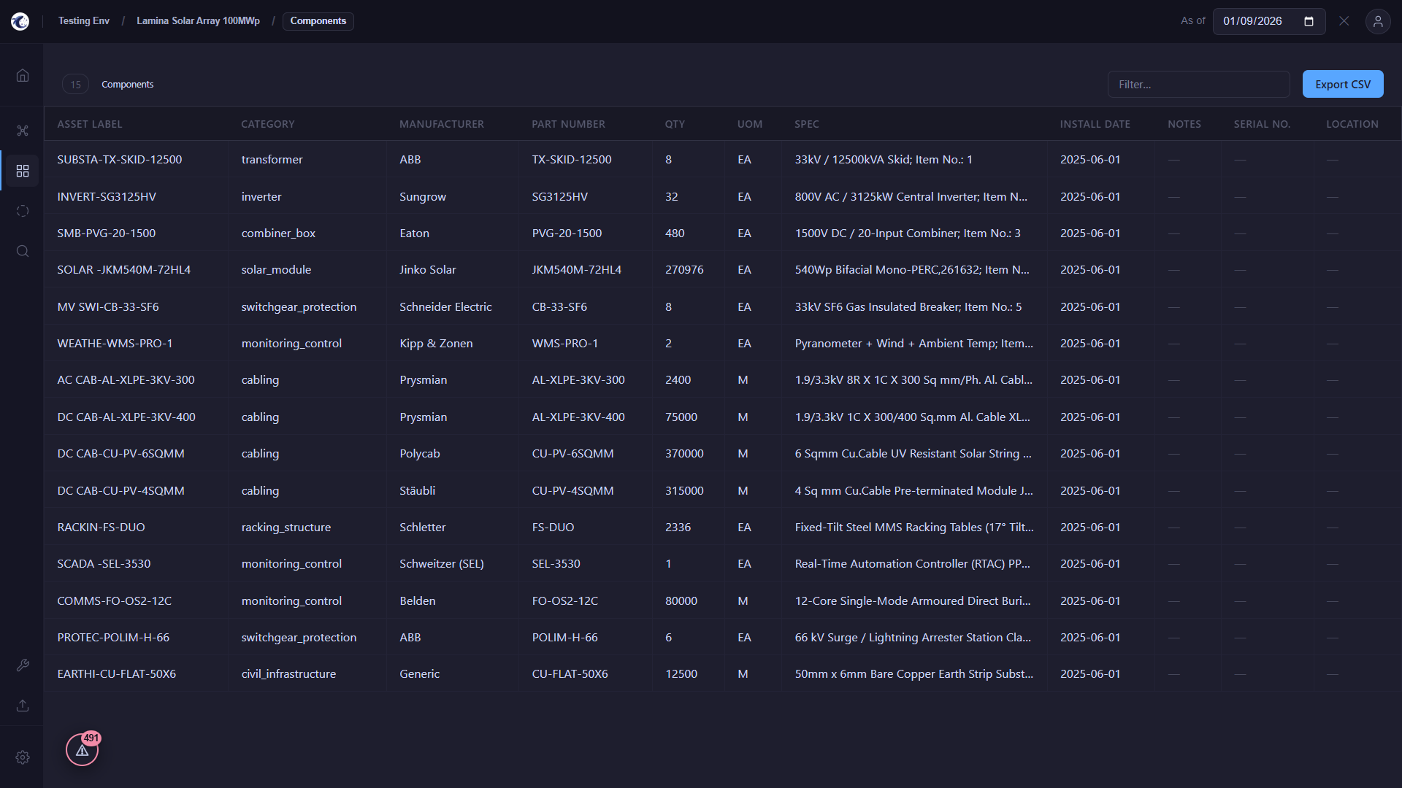The image size is (1402, 788).
Task: Select the Components grid sidebar icon
Action: click(x=23, y=171)
